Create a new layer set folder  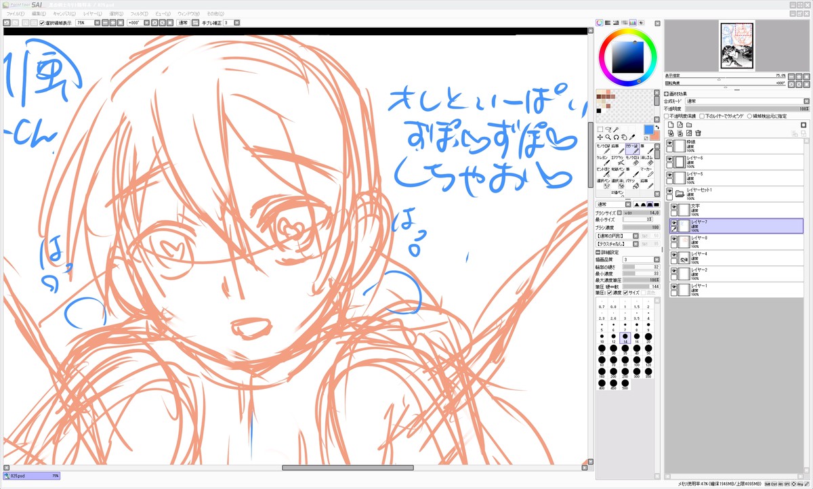[x=689, y=125]
